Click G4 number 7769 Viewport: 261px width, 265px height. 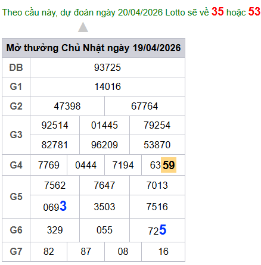pyautogui.click(x=49, y=165)
